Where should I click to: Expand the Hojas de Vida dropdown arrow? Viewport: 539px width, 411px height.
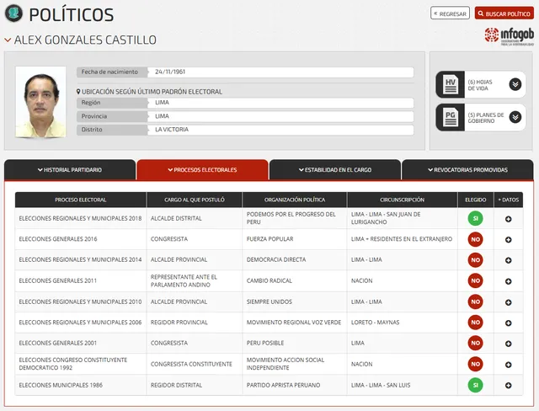515,84
